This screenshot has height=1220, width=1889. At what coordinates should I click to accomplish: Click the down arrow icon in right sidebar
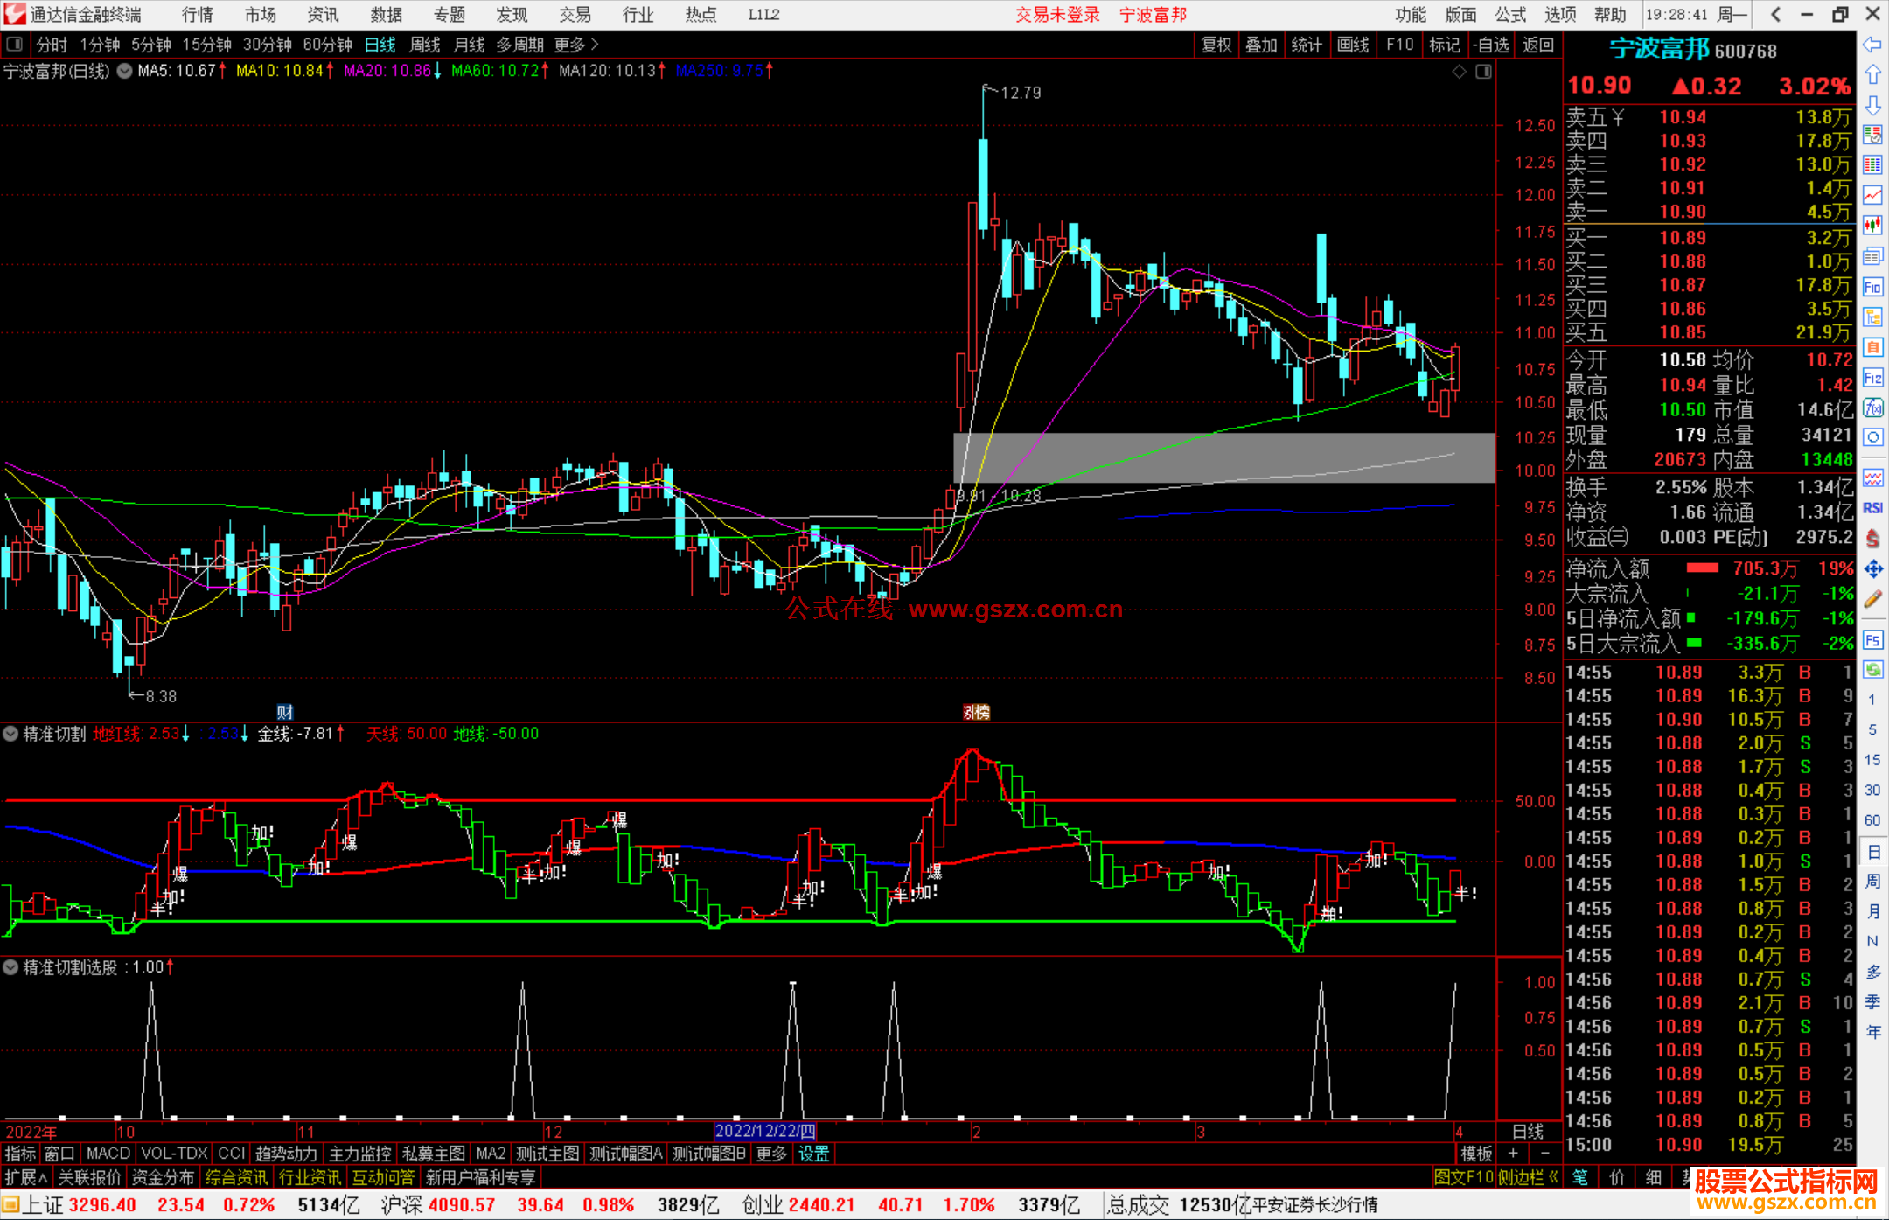coord(1872,105)
